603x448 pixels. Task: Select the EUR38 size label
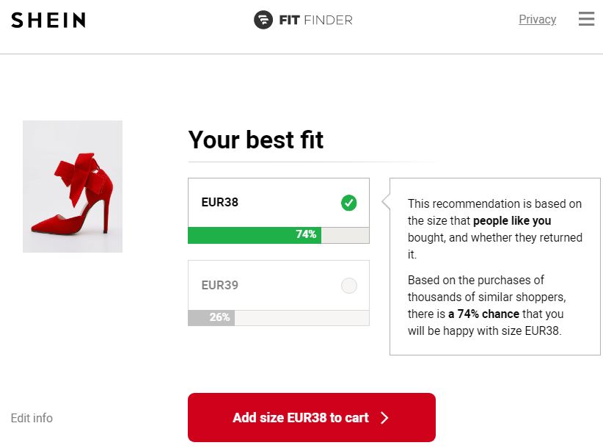(219, 202)
